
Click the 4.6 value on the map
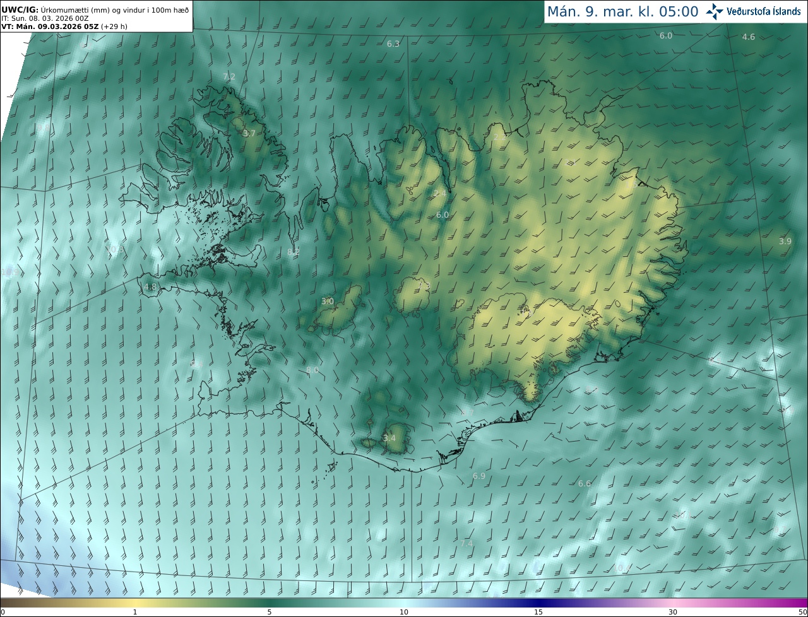click(748, 37)
